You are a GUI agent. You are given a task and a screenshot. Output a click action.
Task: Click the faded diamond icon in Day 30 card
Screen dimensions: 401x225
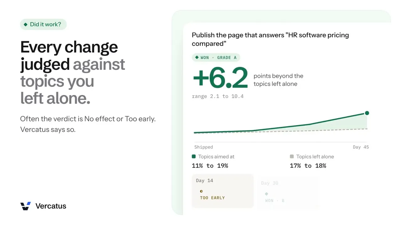click(267, 194)
